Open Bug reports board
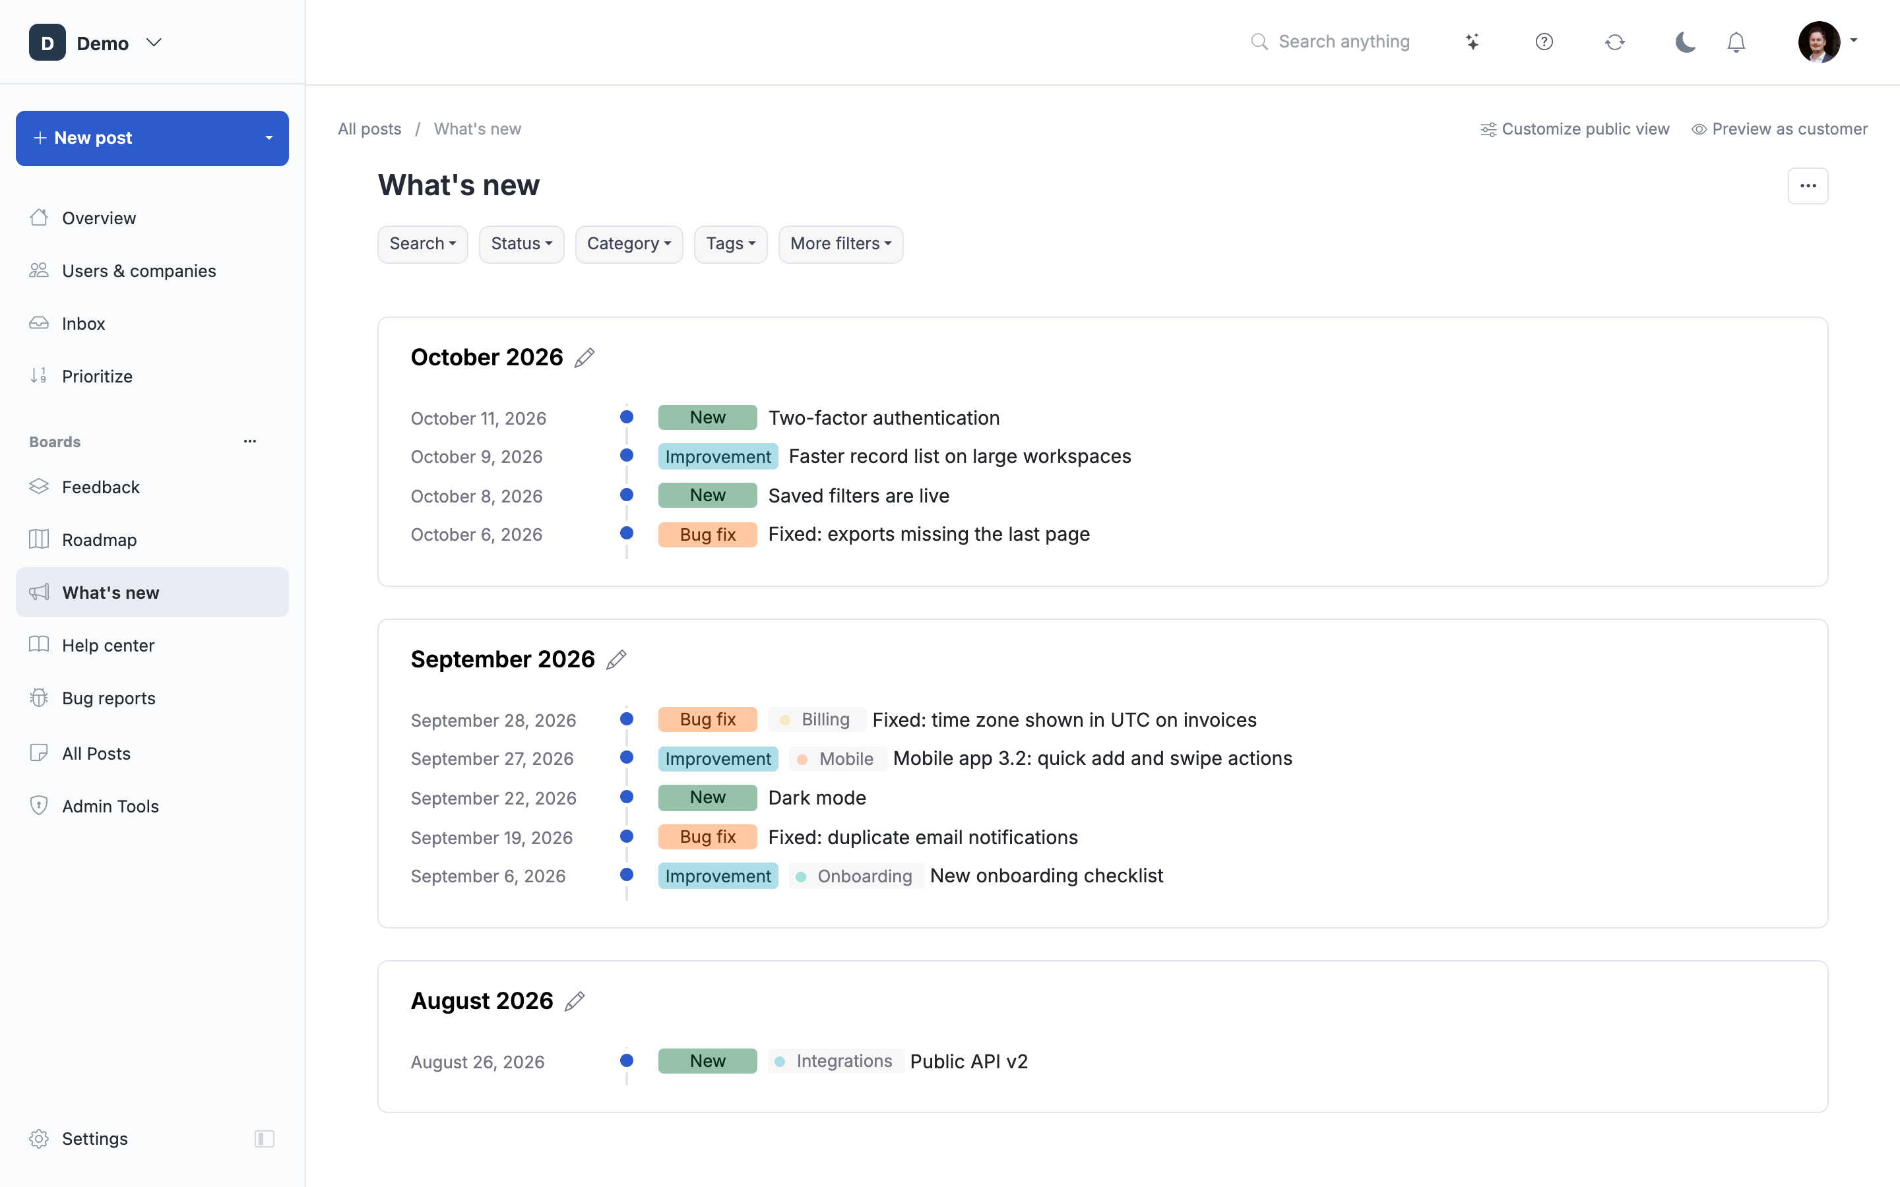1900x1187 pixels. click(152, 698)
